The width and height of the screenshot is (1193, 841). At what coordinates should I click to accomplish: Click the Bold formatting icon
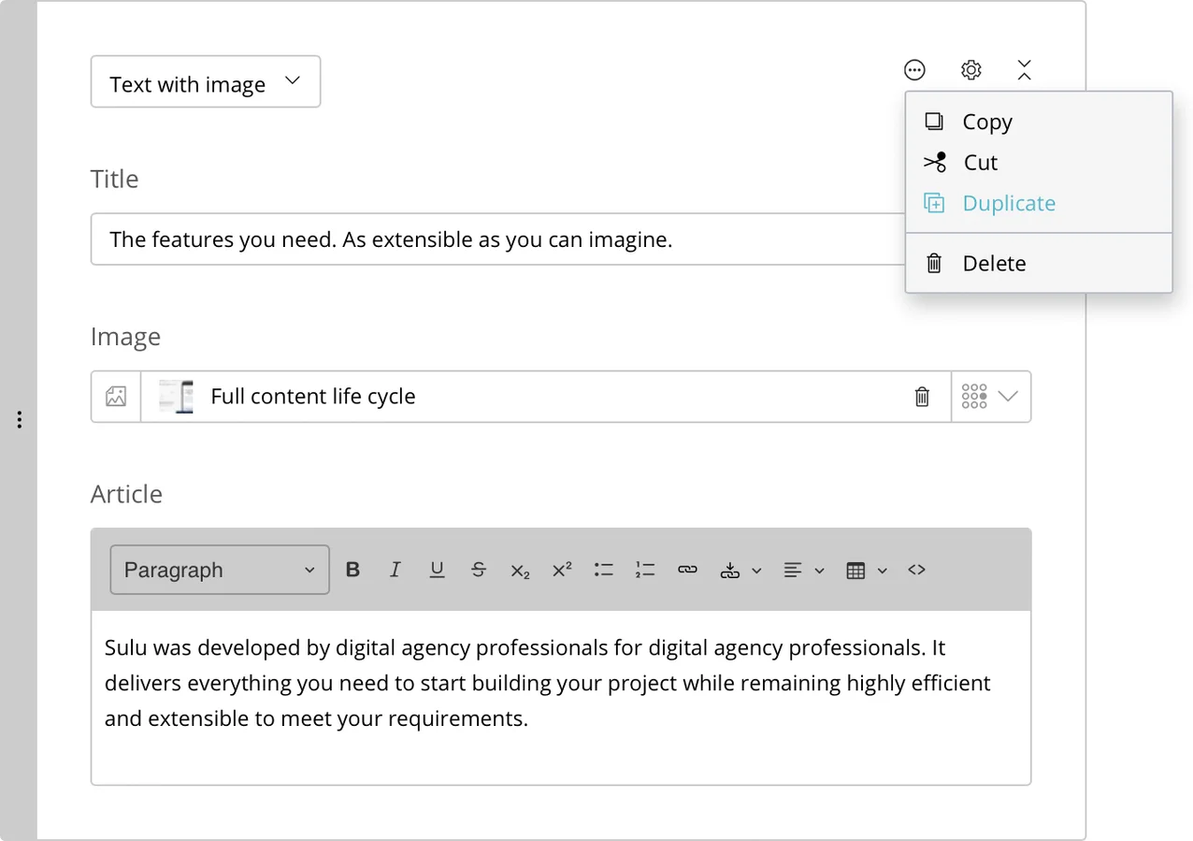click(352, 570)
